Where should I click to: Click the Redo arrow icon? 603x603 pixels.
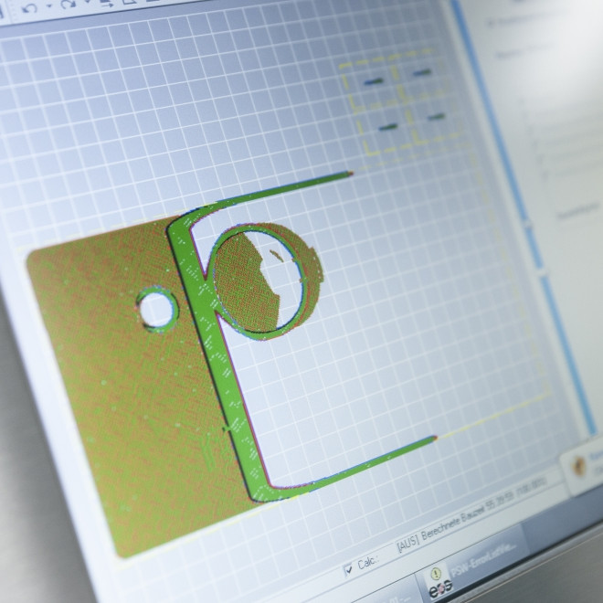coord(68,6)
